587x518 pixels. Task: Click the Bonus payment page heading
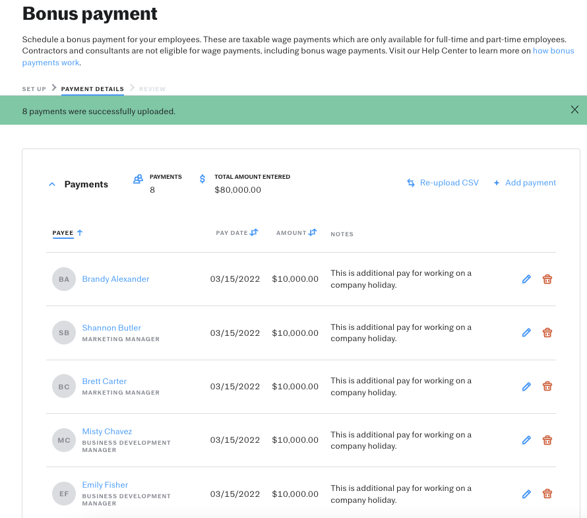click(90, 15)
